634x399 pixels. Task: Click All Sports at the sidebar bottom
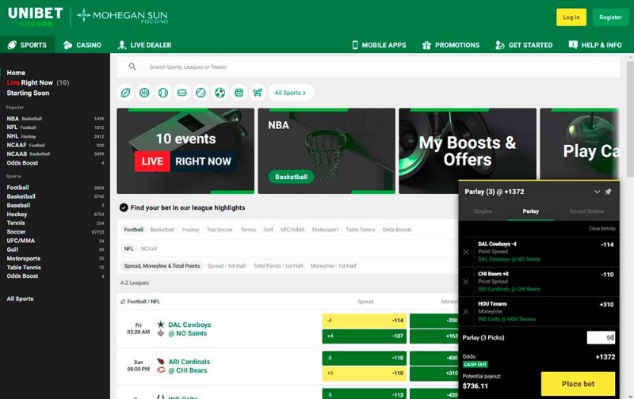tap(20, 298)
